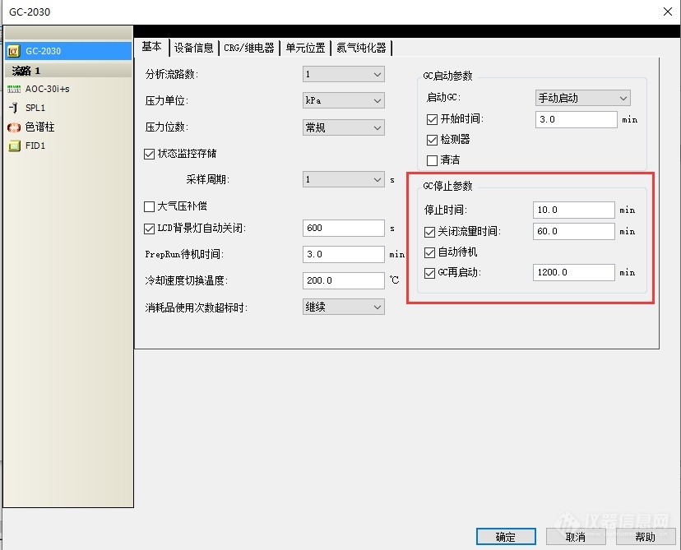Click the 停止时间 input field
The height and width of the screenshot is (550, 681).
[x=573, y=210]
